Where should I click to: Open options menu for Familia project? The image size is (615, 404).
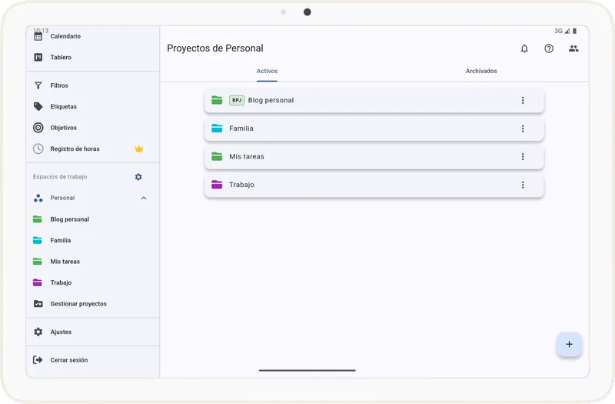coord(523,129)
